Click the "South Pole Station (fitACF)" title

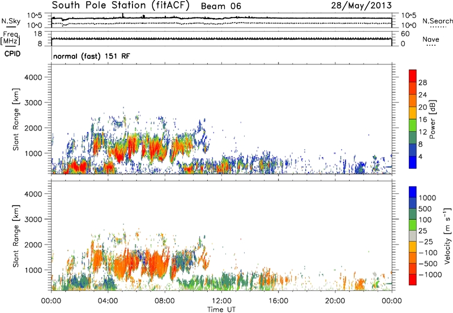coord(121,6)
